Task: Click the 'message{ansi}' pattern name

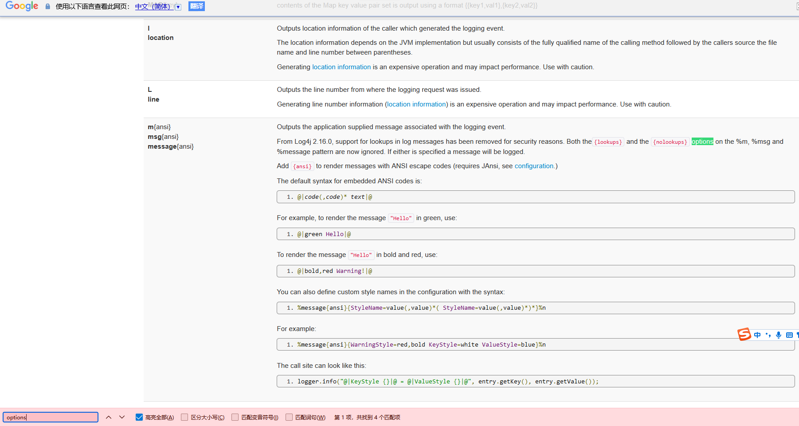Action: [171, 146]
